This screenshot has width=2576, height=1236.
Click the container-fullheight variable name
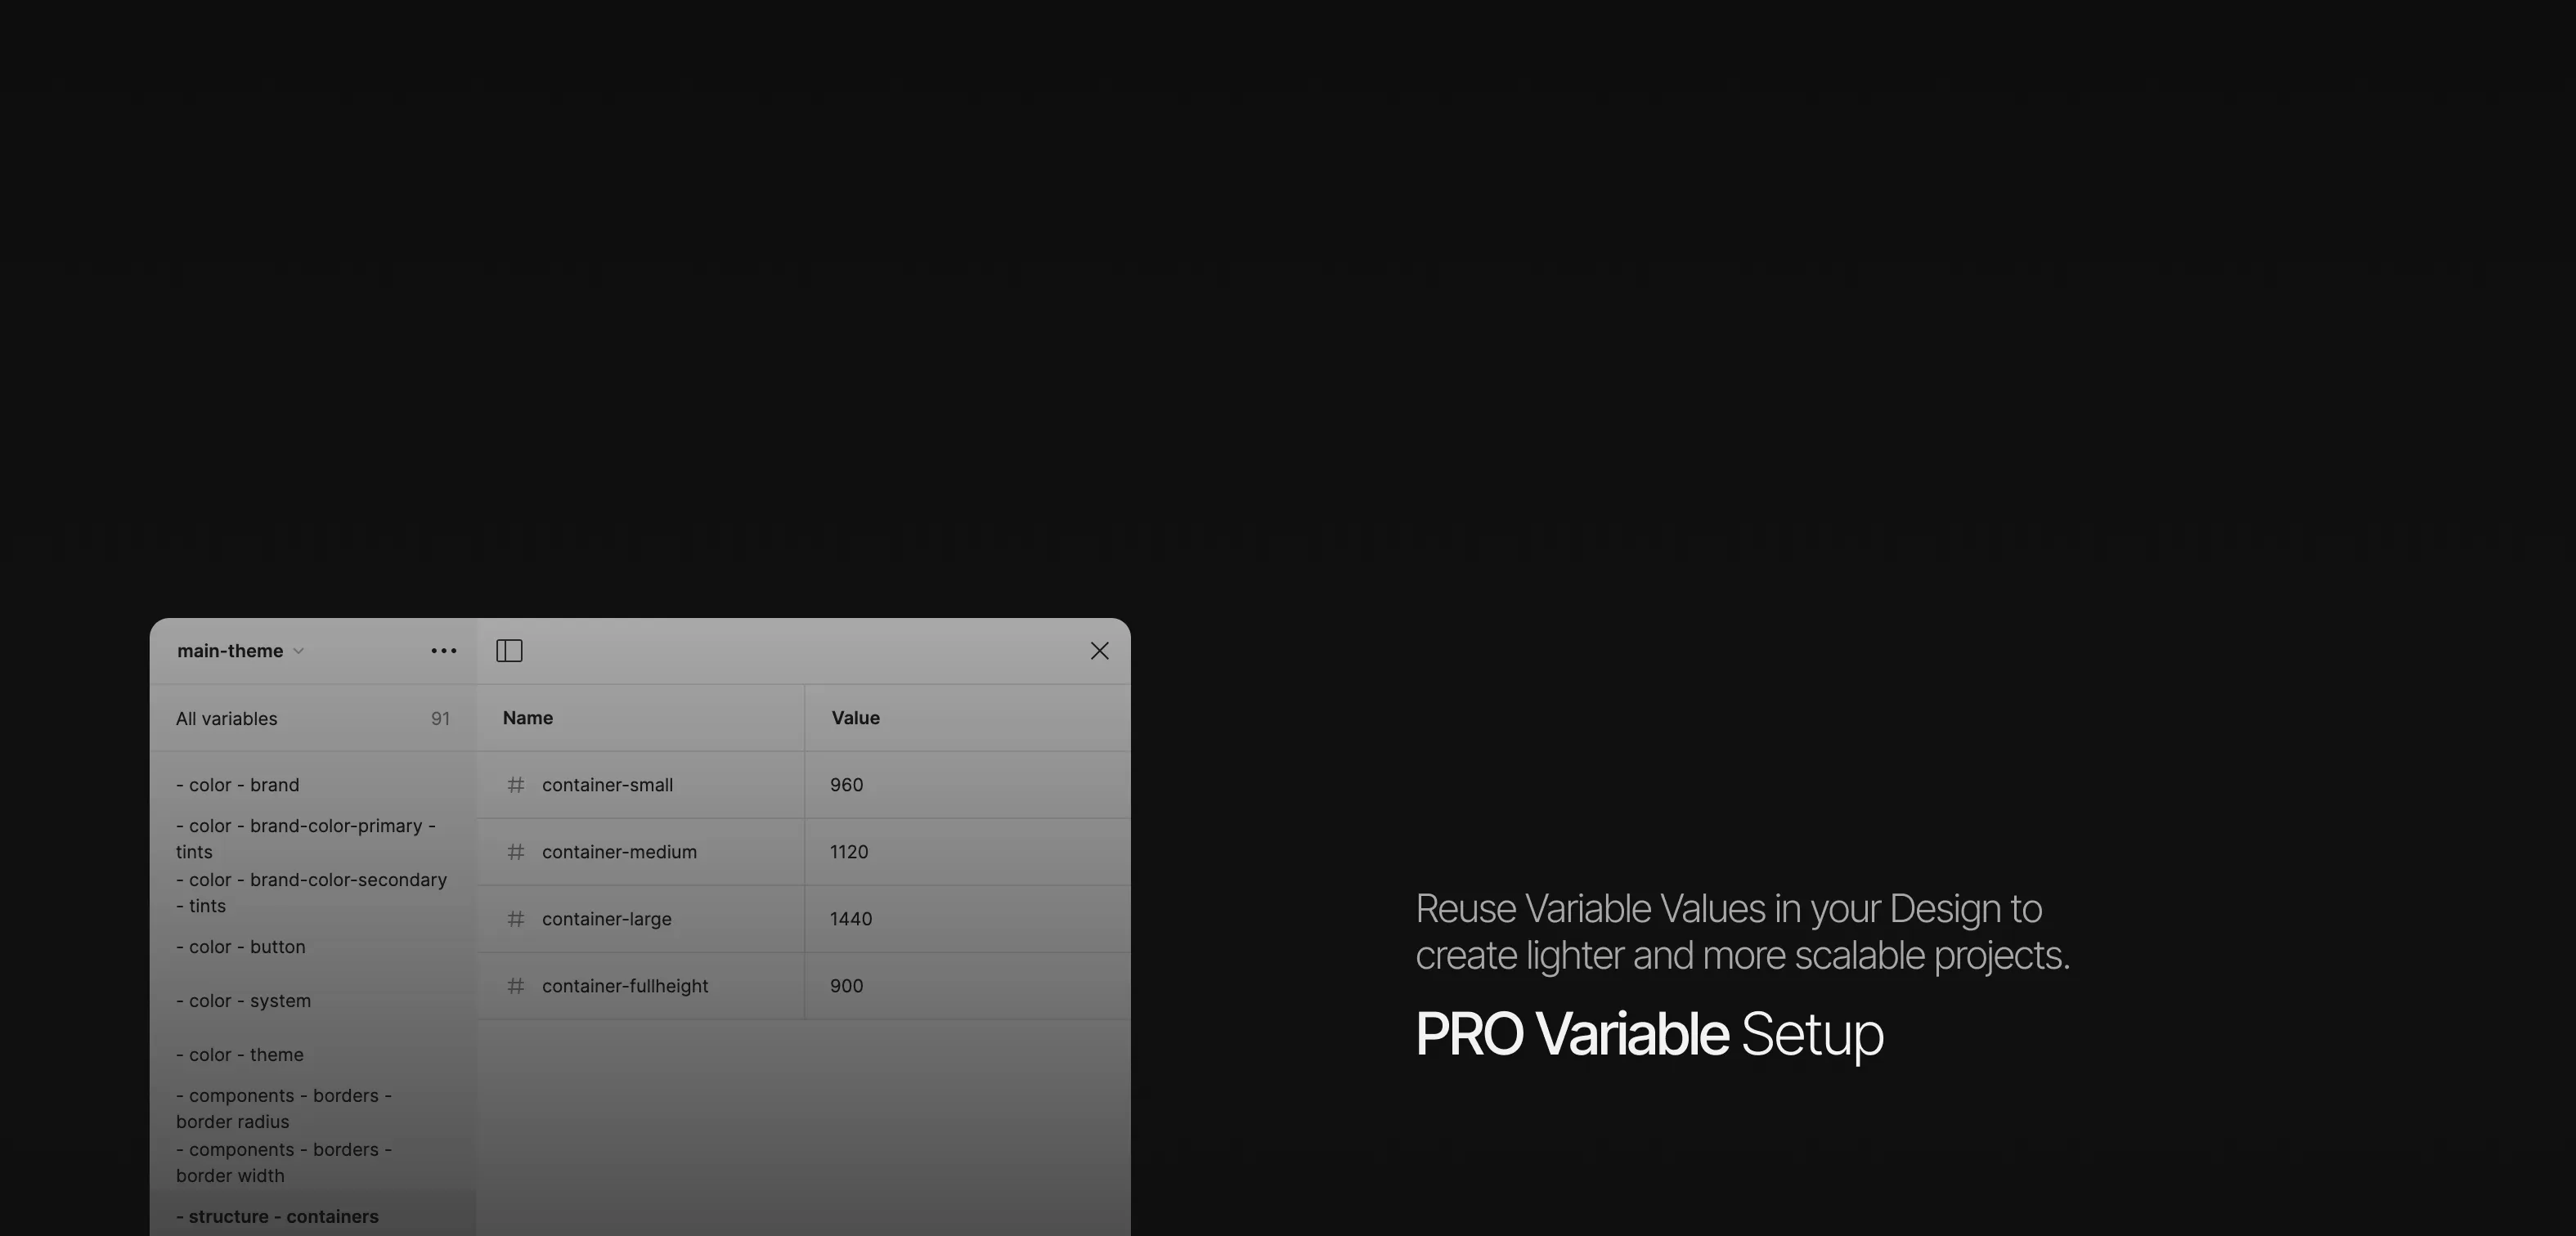click(x=625, y=986)
